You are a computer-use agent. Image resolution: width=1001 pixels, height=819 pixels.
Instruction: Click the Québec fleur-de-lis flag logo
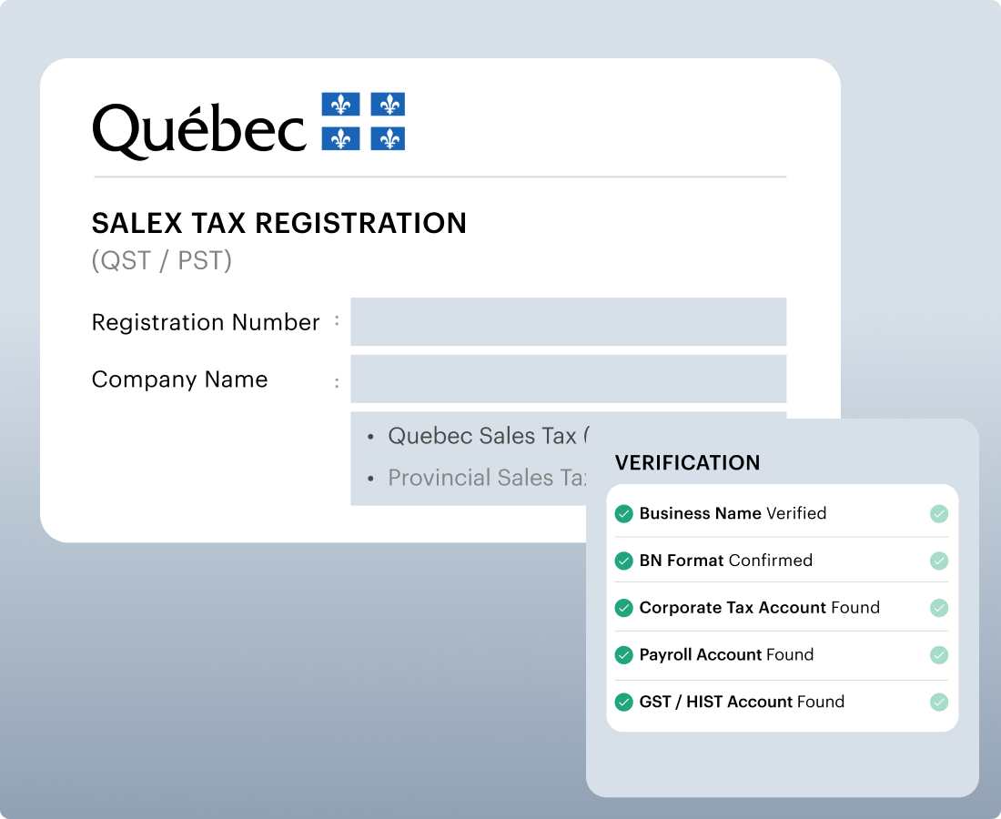tap(363, 121)
